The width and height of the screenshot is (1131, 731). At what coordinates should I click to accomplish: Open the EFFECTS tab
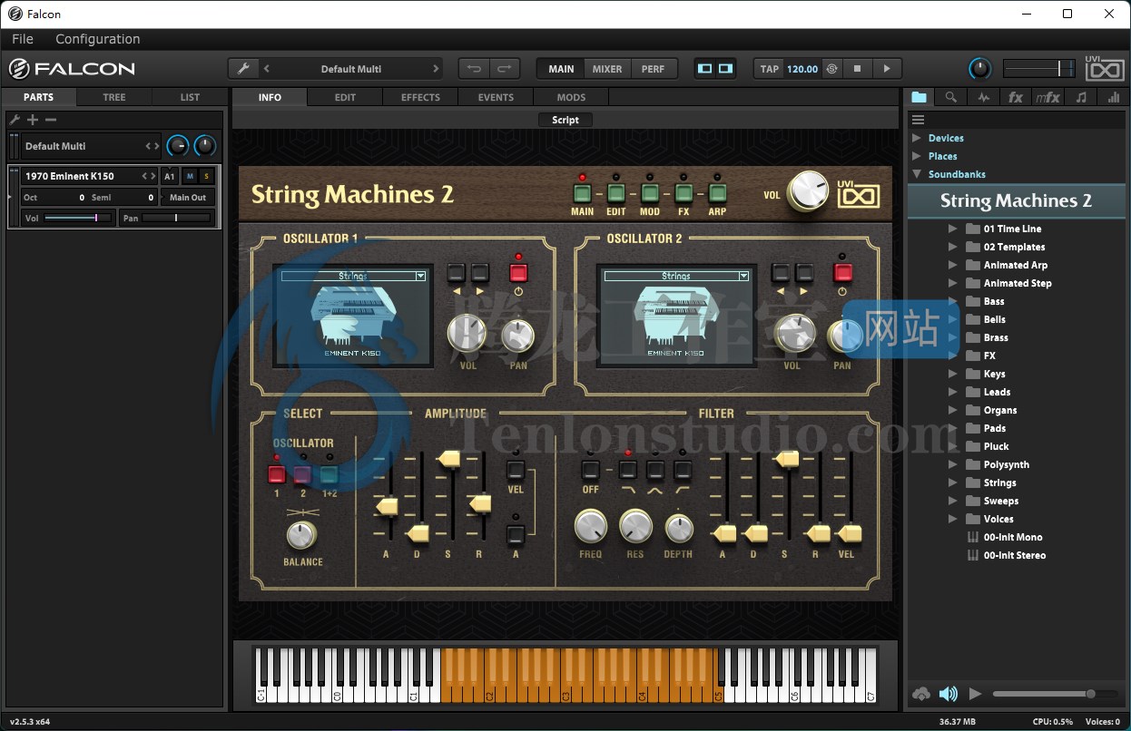(x=420, y=97)
